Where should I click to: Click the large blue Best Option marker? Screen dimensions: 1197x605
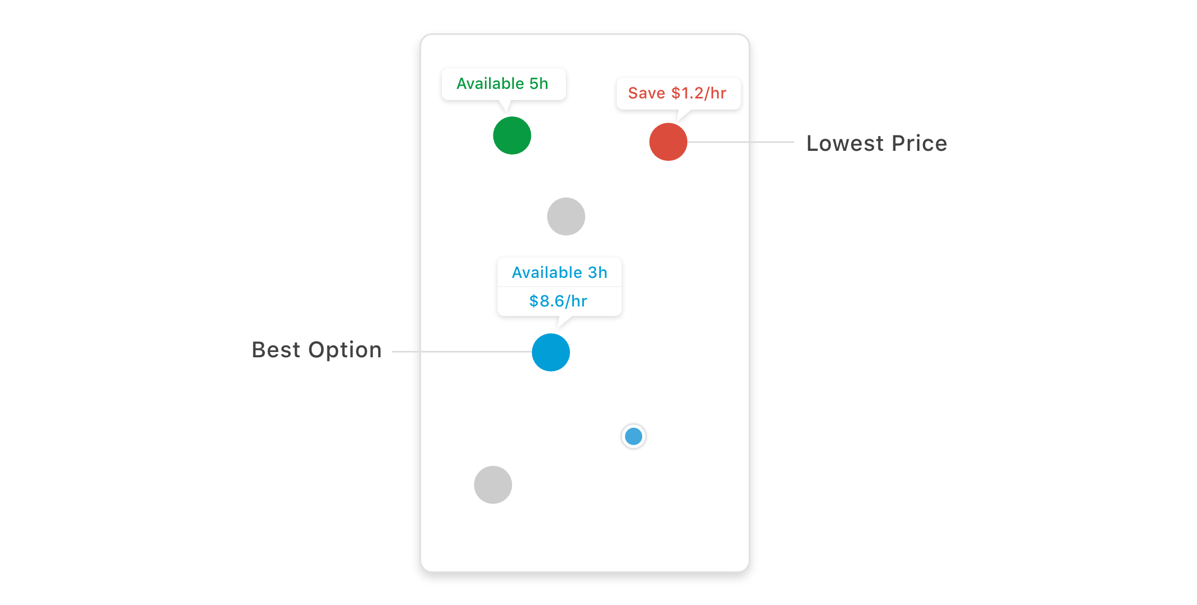551,353
